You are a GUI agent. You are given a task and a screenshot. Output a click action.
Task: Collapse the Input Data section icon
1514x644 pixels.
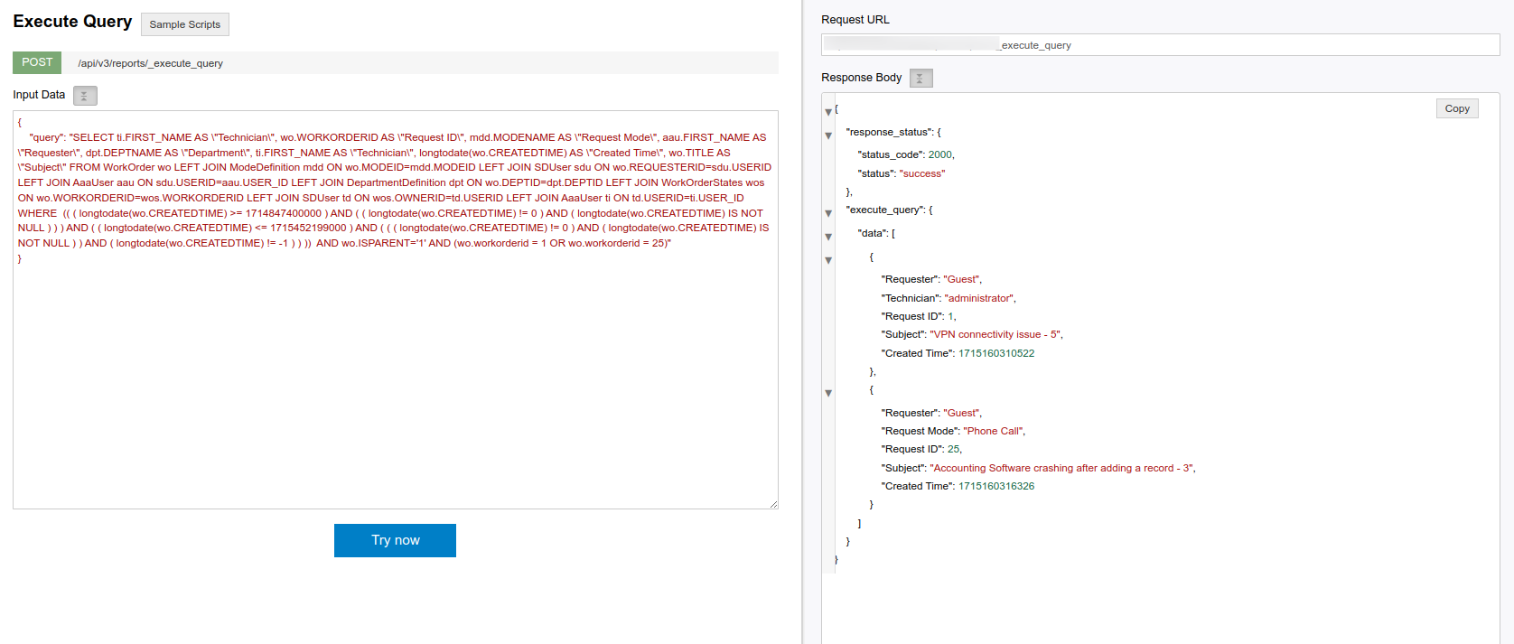tap(85, 96)
